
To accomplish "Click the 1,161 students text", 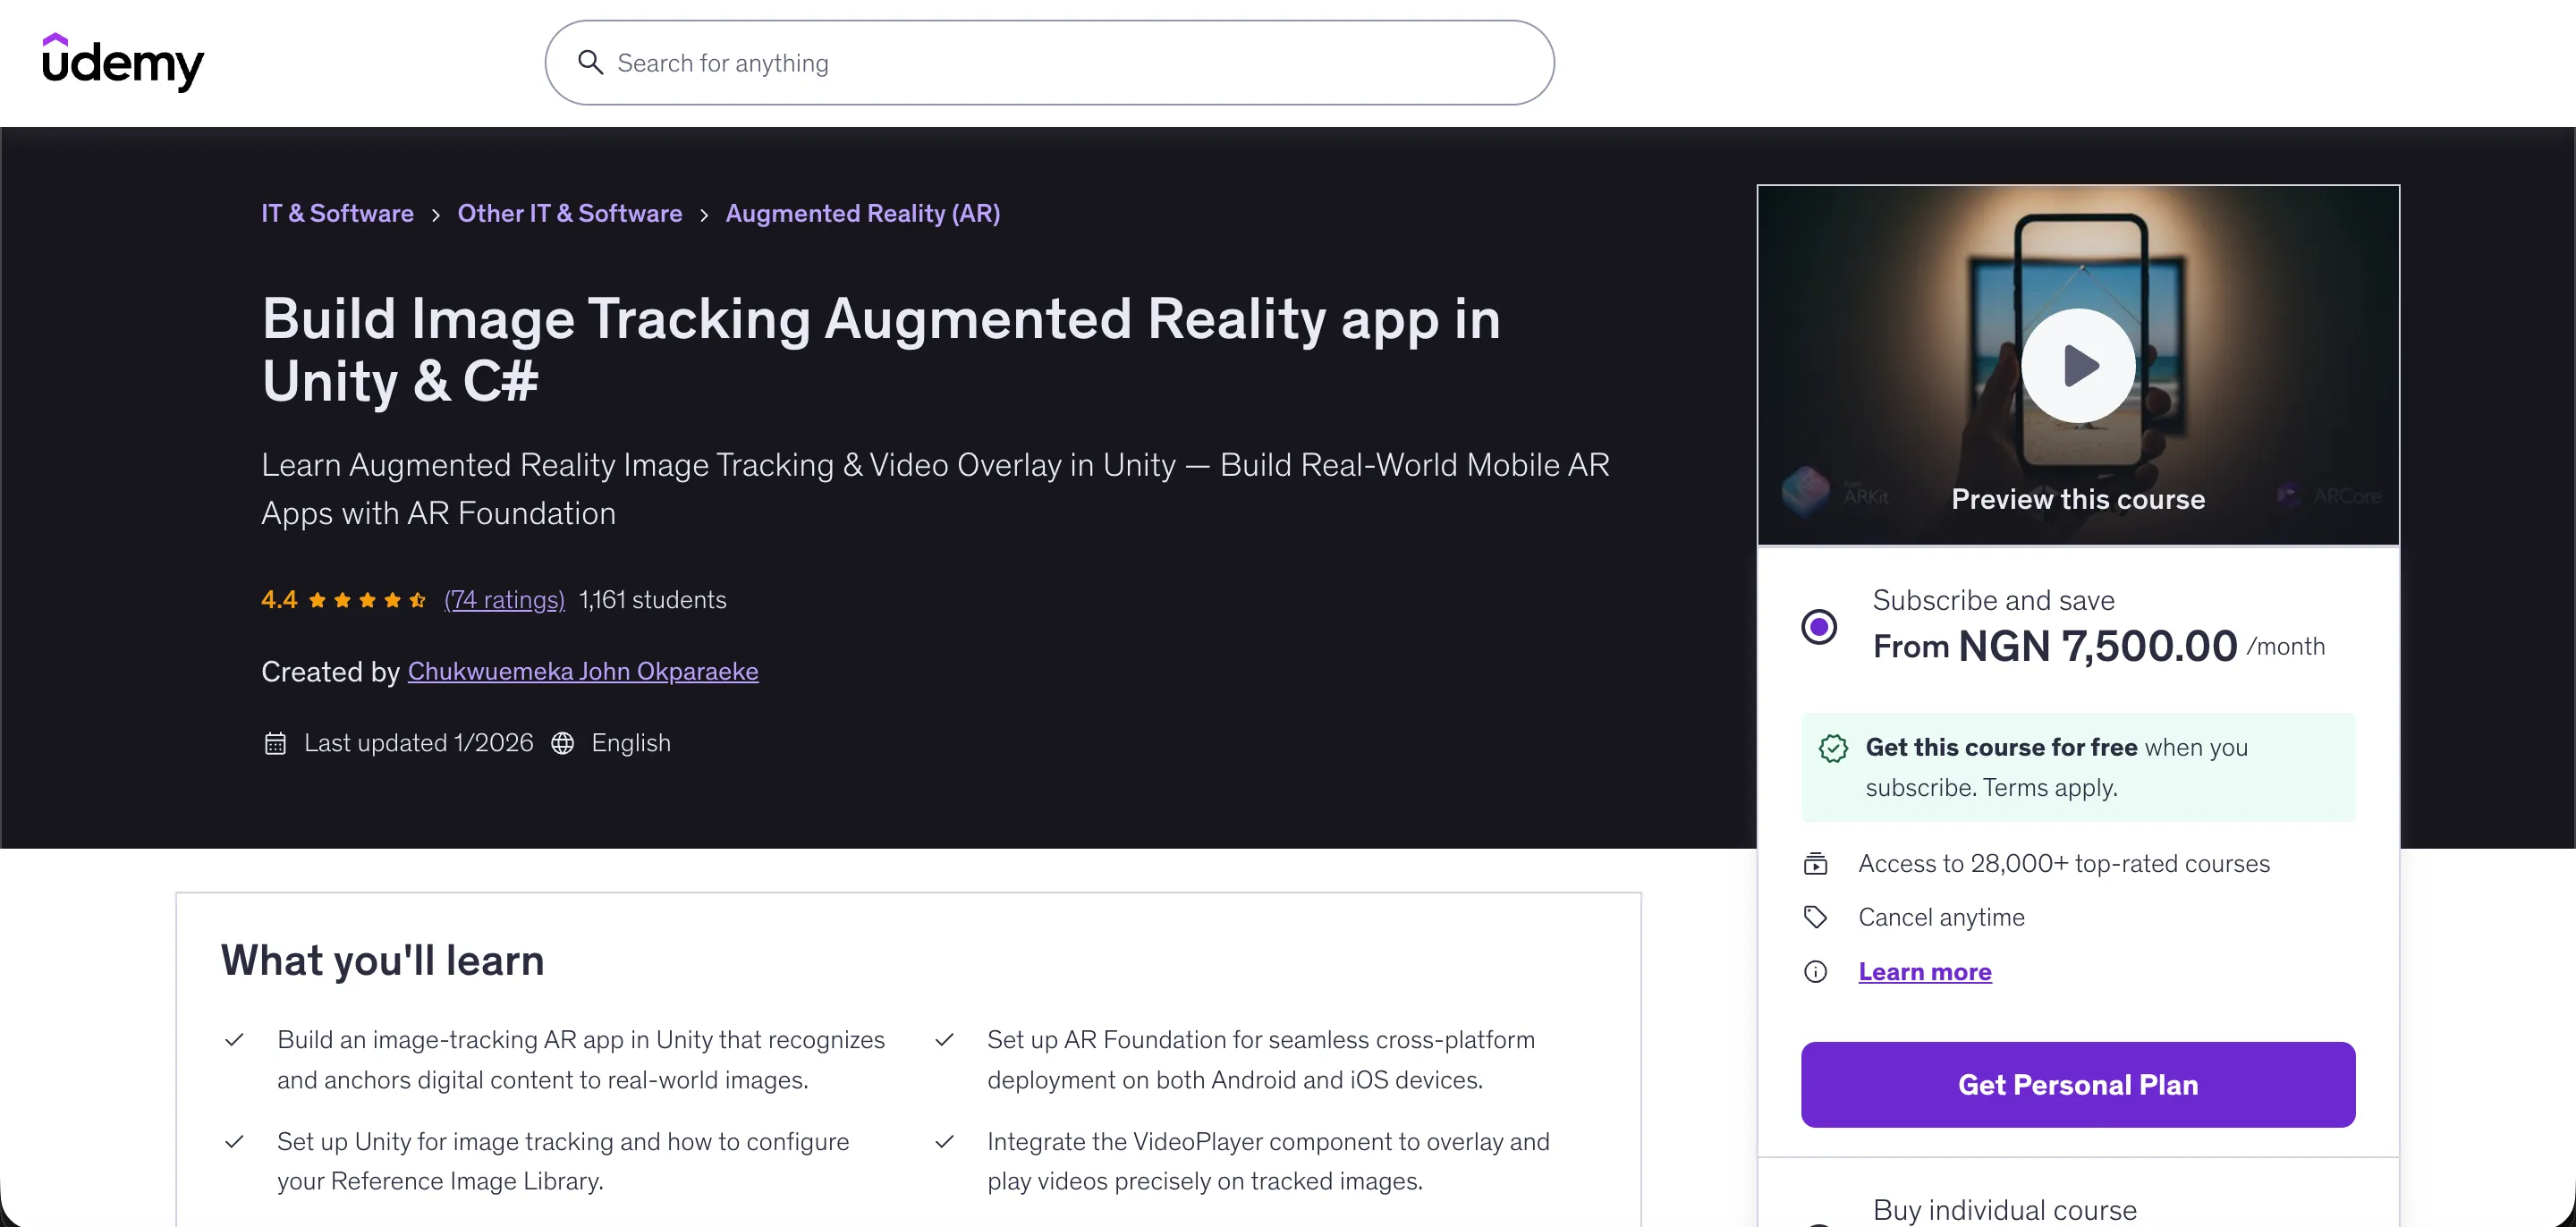I will click(653, 599).
